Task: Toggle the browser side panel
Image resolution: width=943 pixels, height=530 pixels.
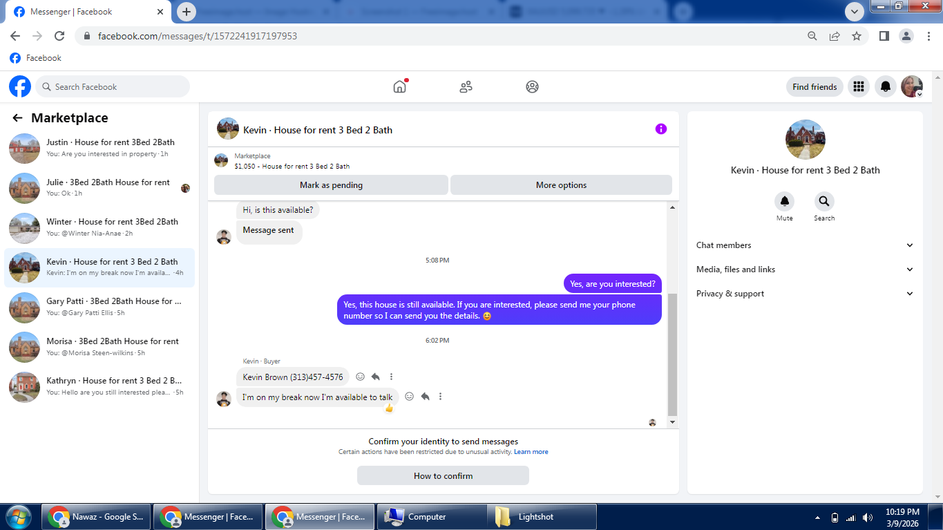Action: pos(884,36)
